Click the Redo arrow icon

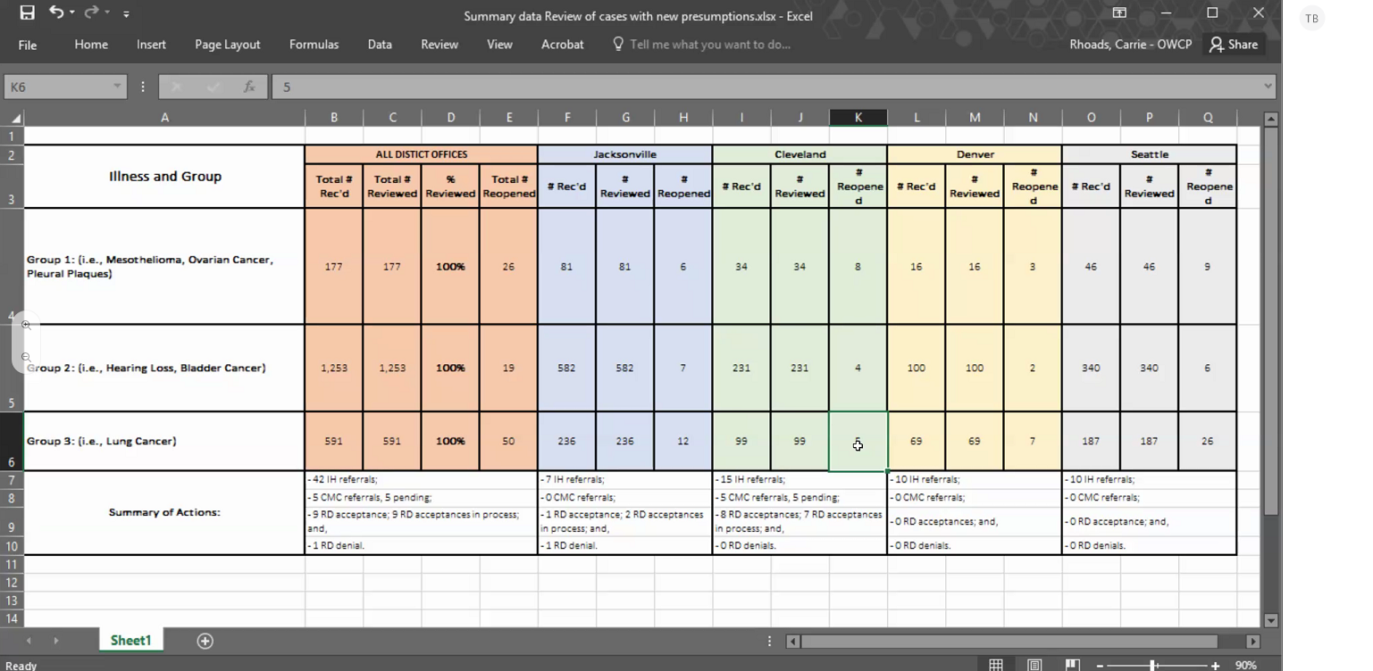[91, 12]
